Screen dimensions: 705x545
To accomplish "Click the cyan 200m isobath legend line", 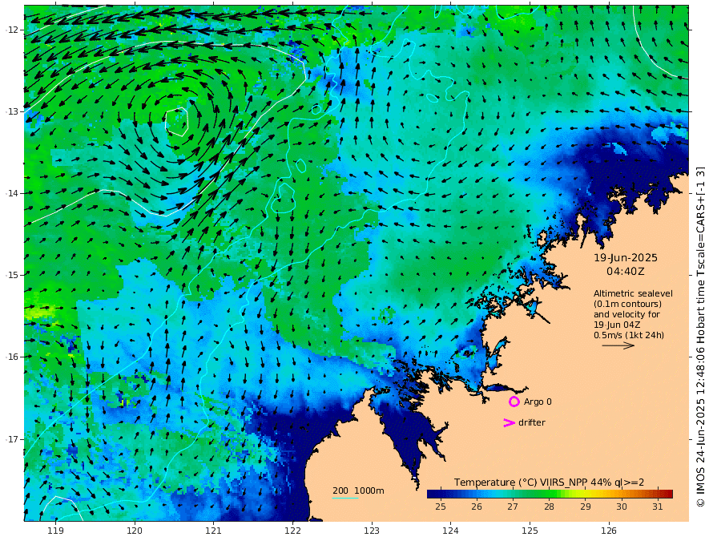I will click(x=345, y=498).
